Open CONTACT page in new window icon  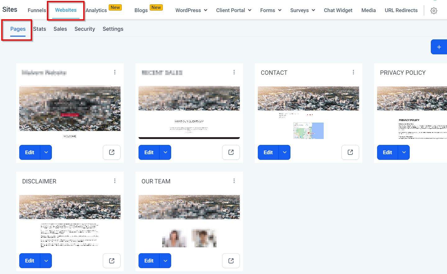(x=350, y=152)
